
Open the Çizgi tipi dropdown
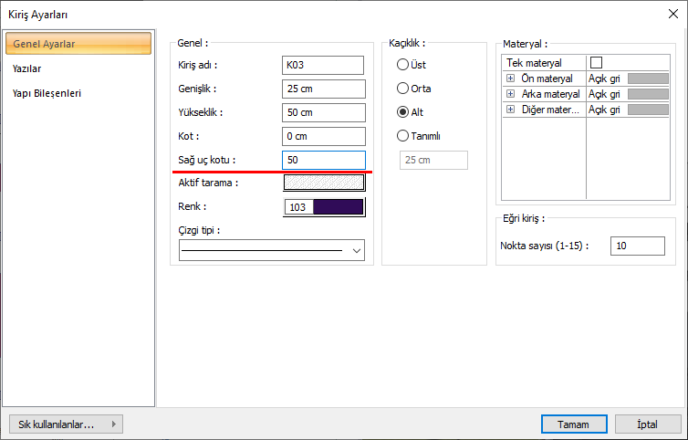click(272, 250)
